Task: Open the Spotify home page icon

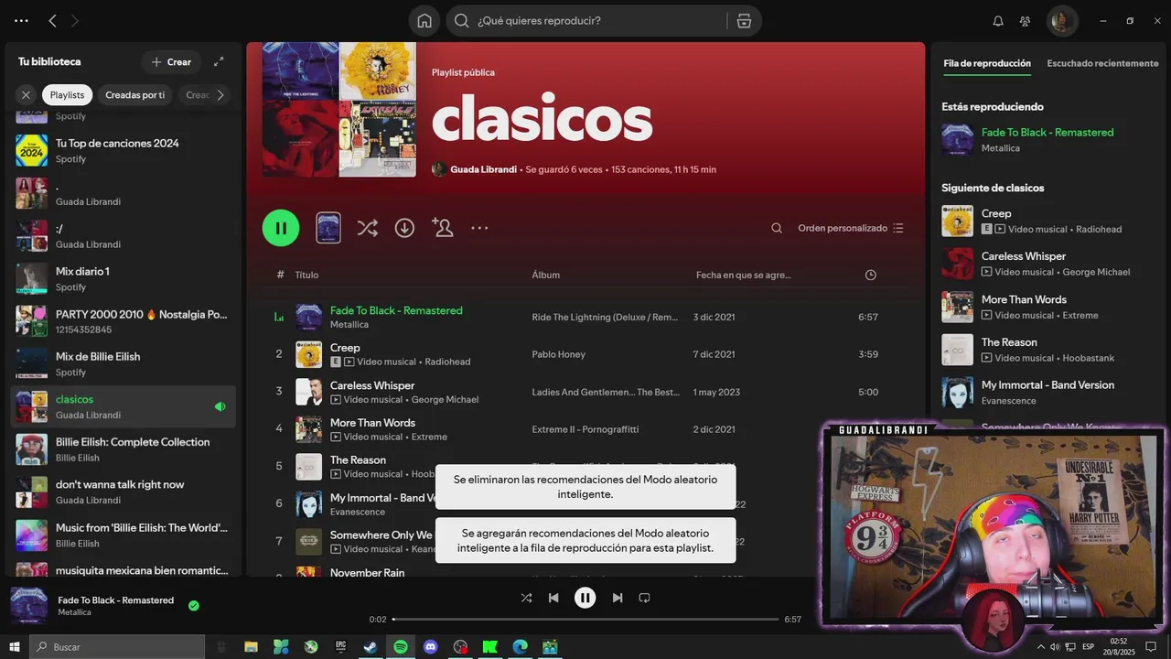Action: click(x=424, y=20)
